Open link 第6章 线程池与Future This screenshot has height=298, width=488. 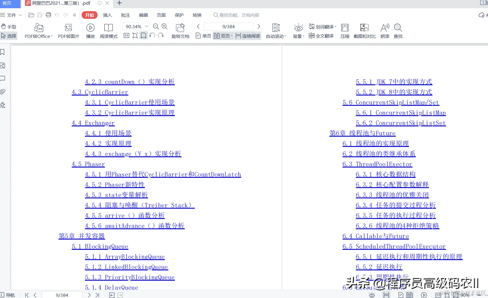pyautogui.click(x=363, y=133)
